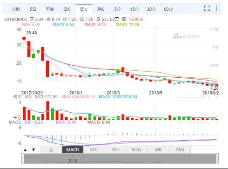Select the BOLL indicator button
Screen dimensions: 228x169
pos(137,149)
